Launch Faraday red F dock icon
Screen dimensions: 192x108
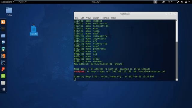[x=3, y=69]
